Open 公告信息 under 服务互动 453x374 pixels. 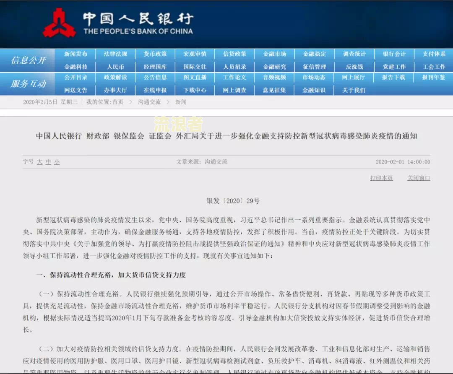(155, 78)
